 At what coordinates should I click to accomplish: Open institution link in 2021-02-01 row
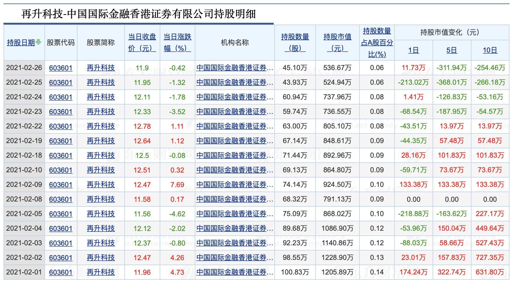235,272
